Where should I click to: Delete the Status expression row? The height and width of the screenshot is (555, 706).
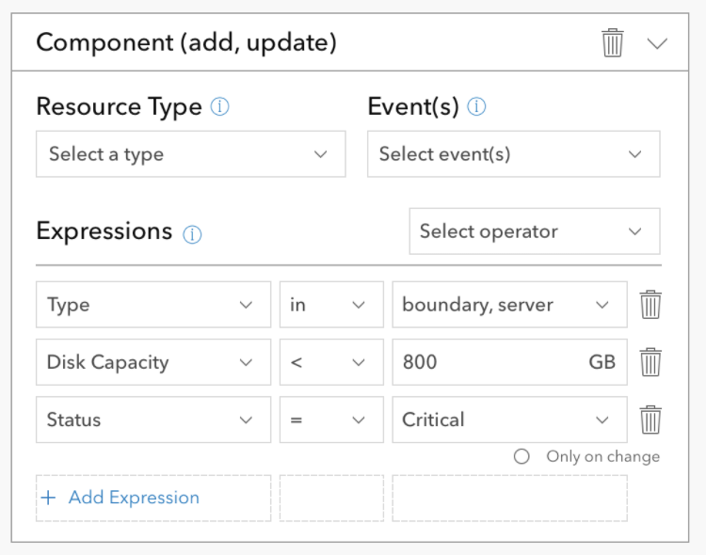click(650, 420)
